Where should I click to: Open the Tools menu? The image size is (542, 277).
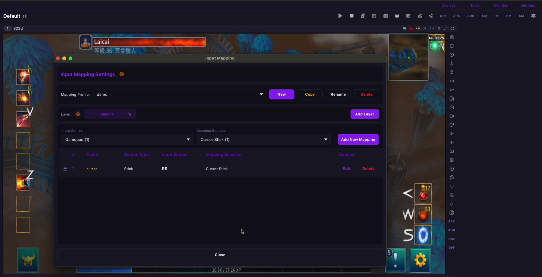475,5
